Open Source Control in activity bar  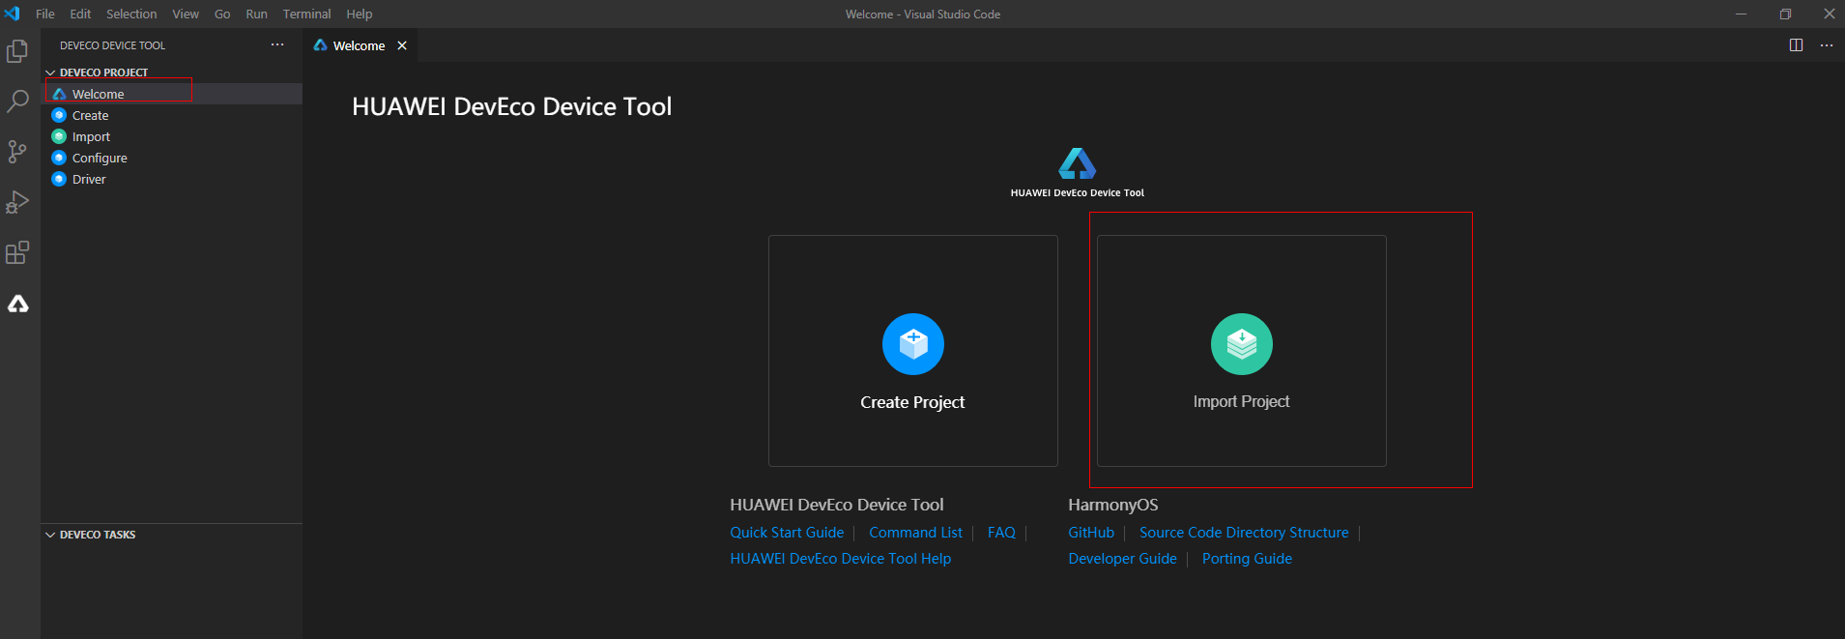point(17,152)
